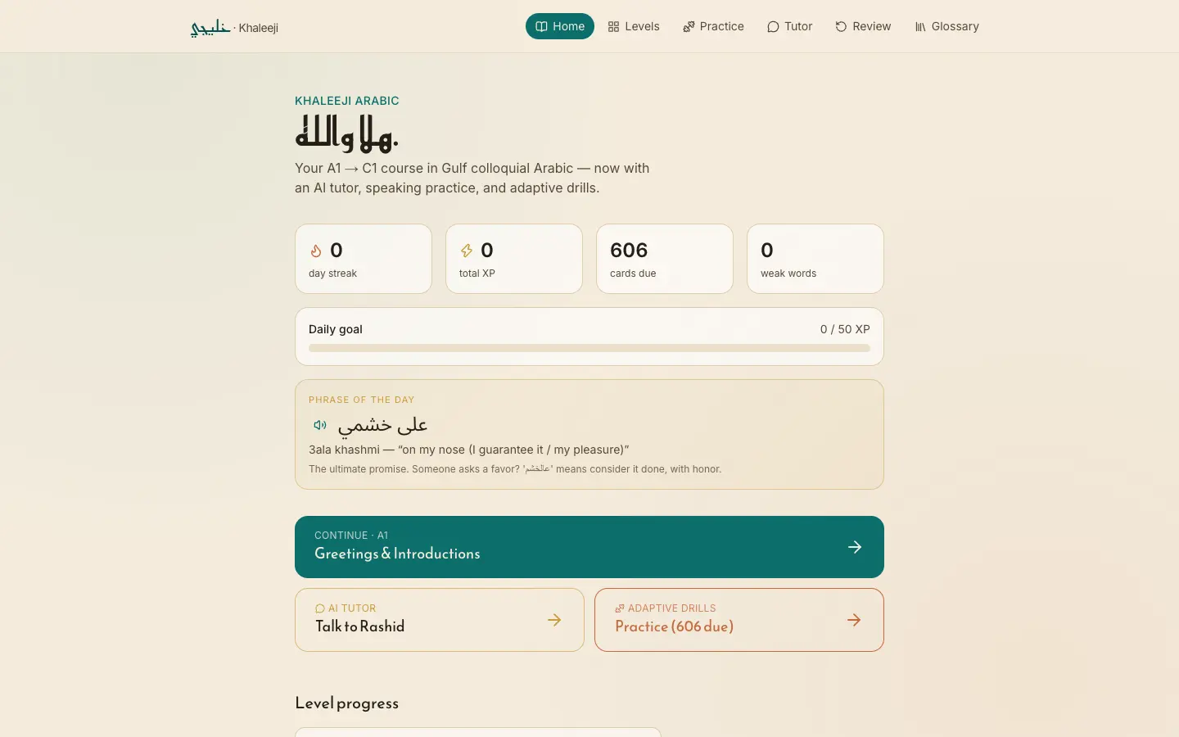1179x737 pixels.
Task: Play audio for the phrase of the day
Action: click(320, 425)
